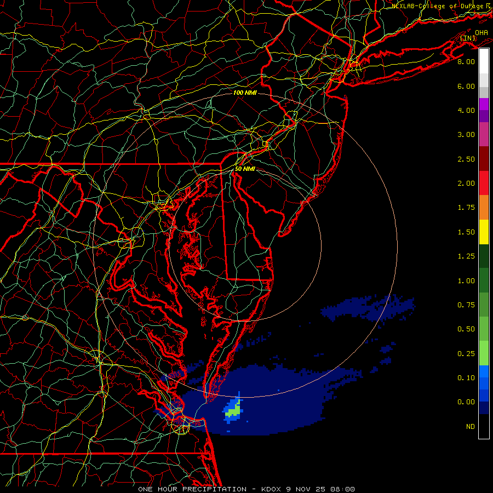493x493 pixels.
Task: Click the 0.00 legend label
Action: [466, 402]
